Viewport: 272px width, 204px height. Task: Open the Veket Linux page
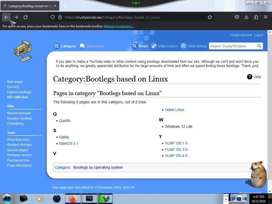click(x=174, y=110)
